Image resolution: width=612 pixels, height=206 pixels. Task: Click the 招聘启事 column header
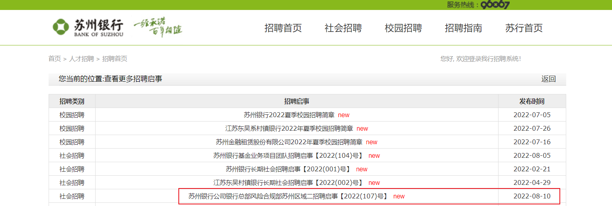coord(297,101)
